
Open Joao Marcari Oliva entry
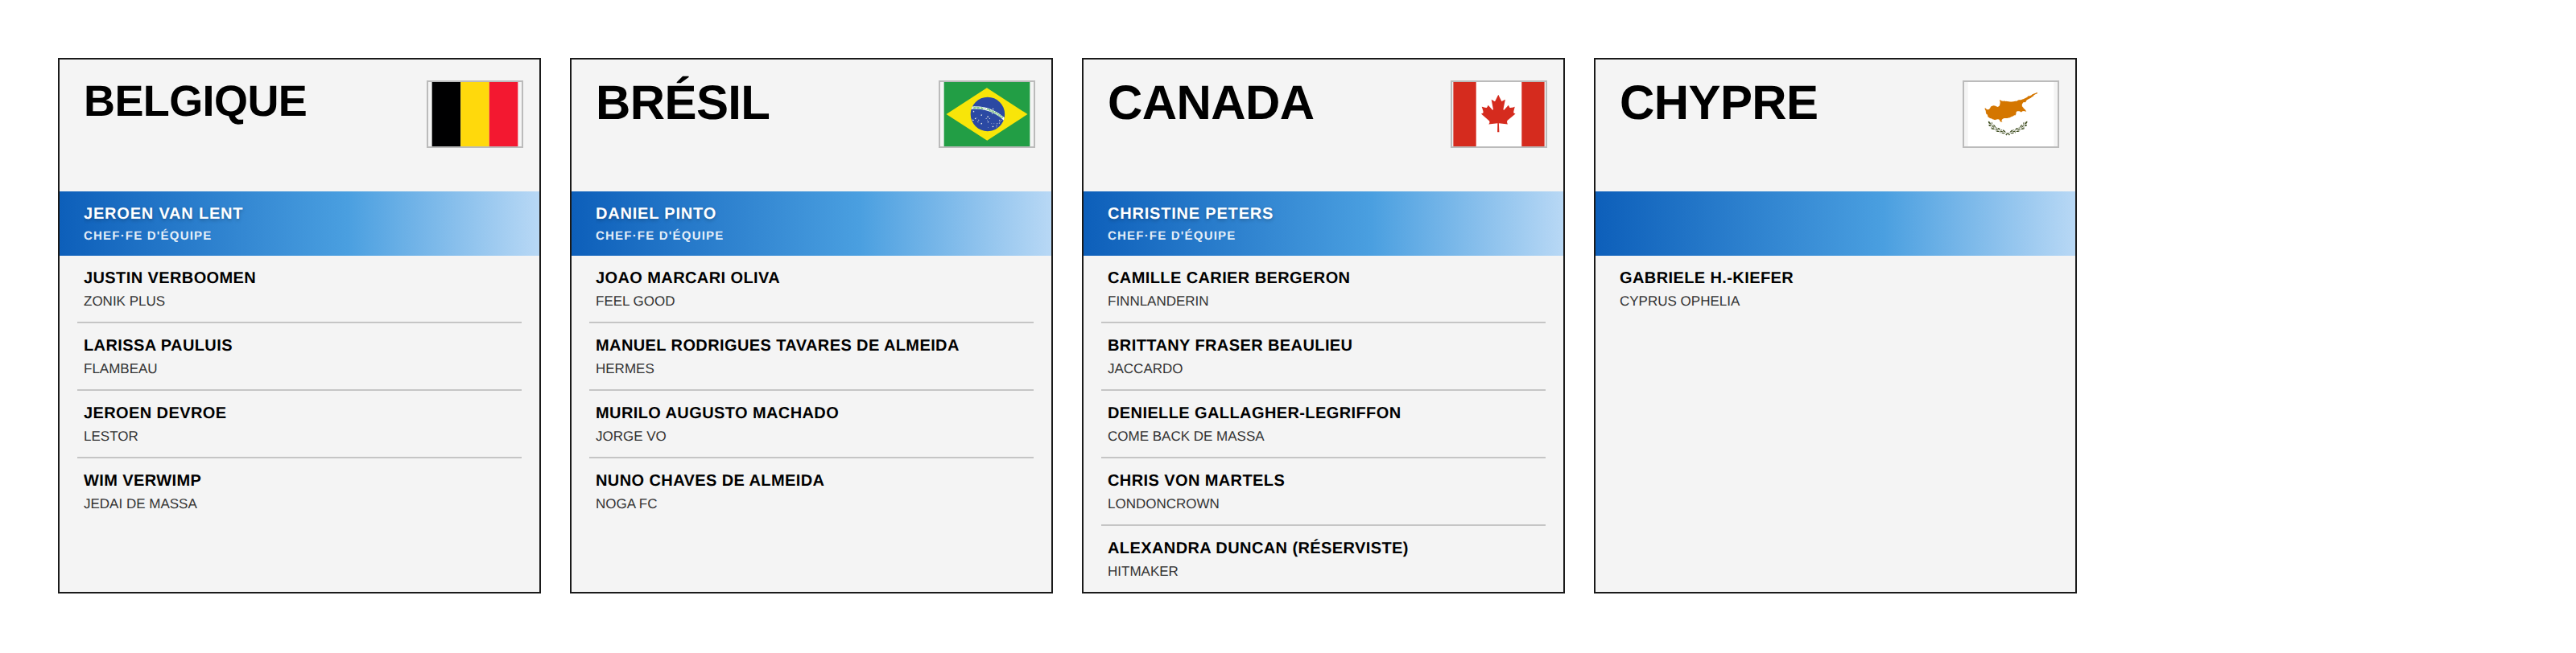[x=811, y=289]
